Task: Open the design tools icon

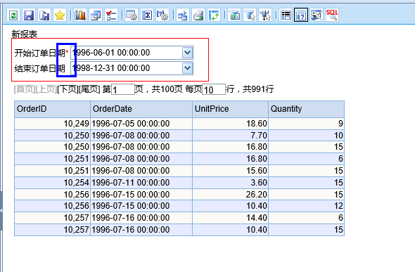Action: 317,15
